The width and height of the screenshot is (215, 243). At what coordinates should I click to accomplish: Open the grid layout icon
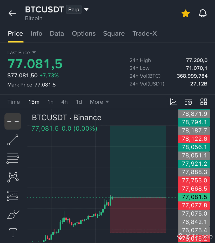(x=204, y=102)
